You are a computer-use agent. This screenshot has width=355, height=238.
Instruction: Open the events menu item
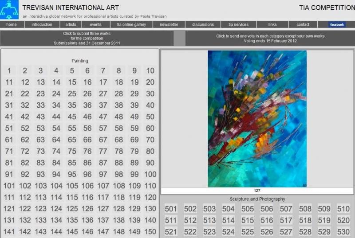[x=95, y=25]
